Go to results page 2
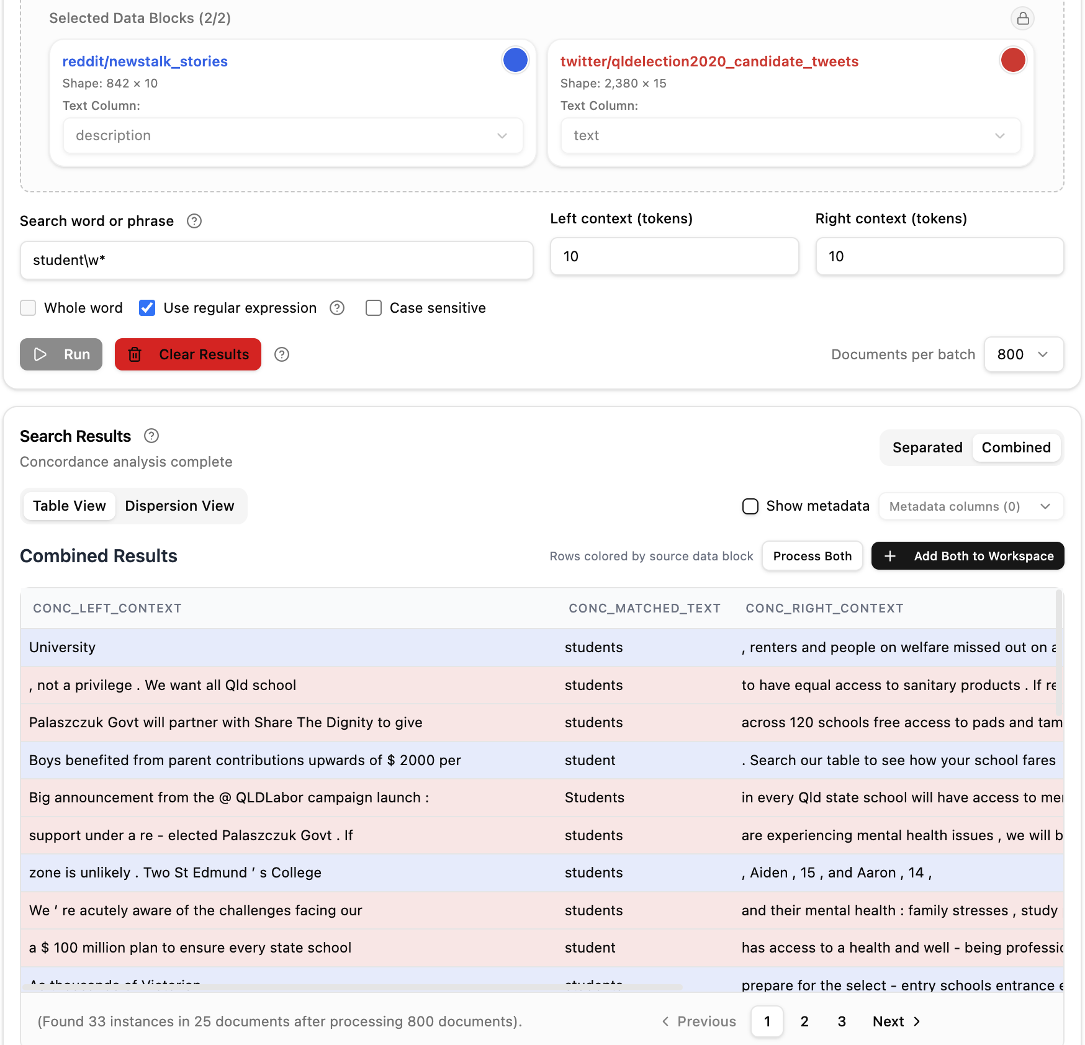This screenshot has height=1045, width=1085. [804, 1021]
